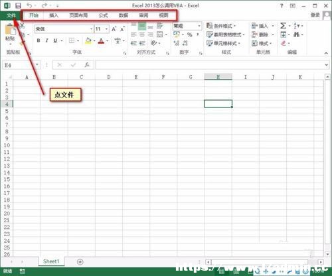Add a new sheet with plus icon
332x276 pixels.
80,262
